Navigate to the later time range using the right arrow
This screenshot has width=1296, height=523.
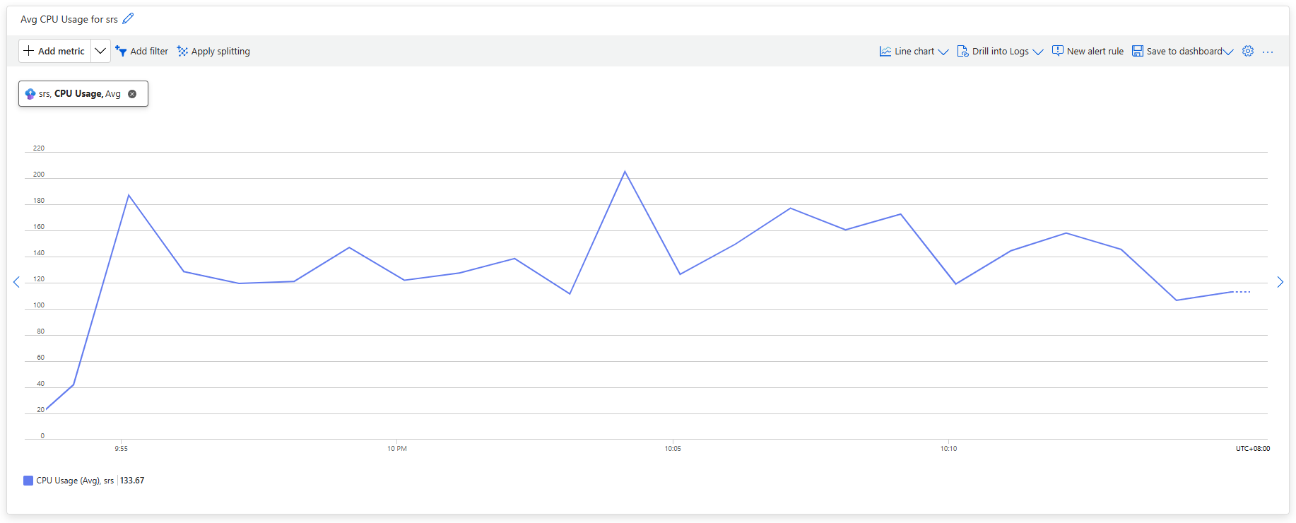click(1280, 282)
